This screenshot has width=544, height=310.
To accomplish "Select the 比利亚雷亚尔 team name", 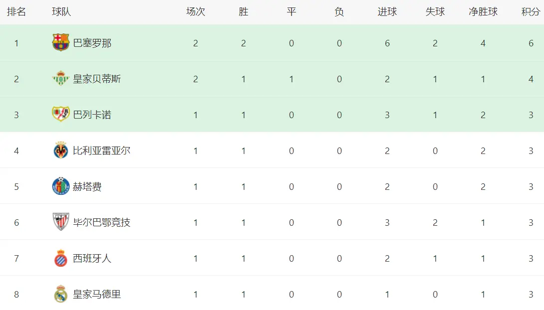I will coord(102,151).
